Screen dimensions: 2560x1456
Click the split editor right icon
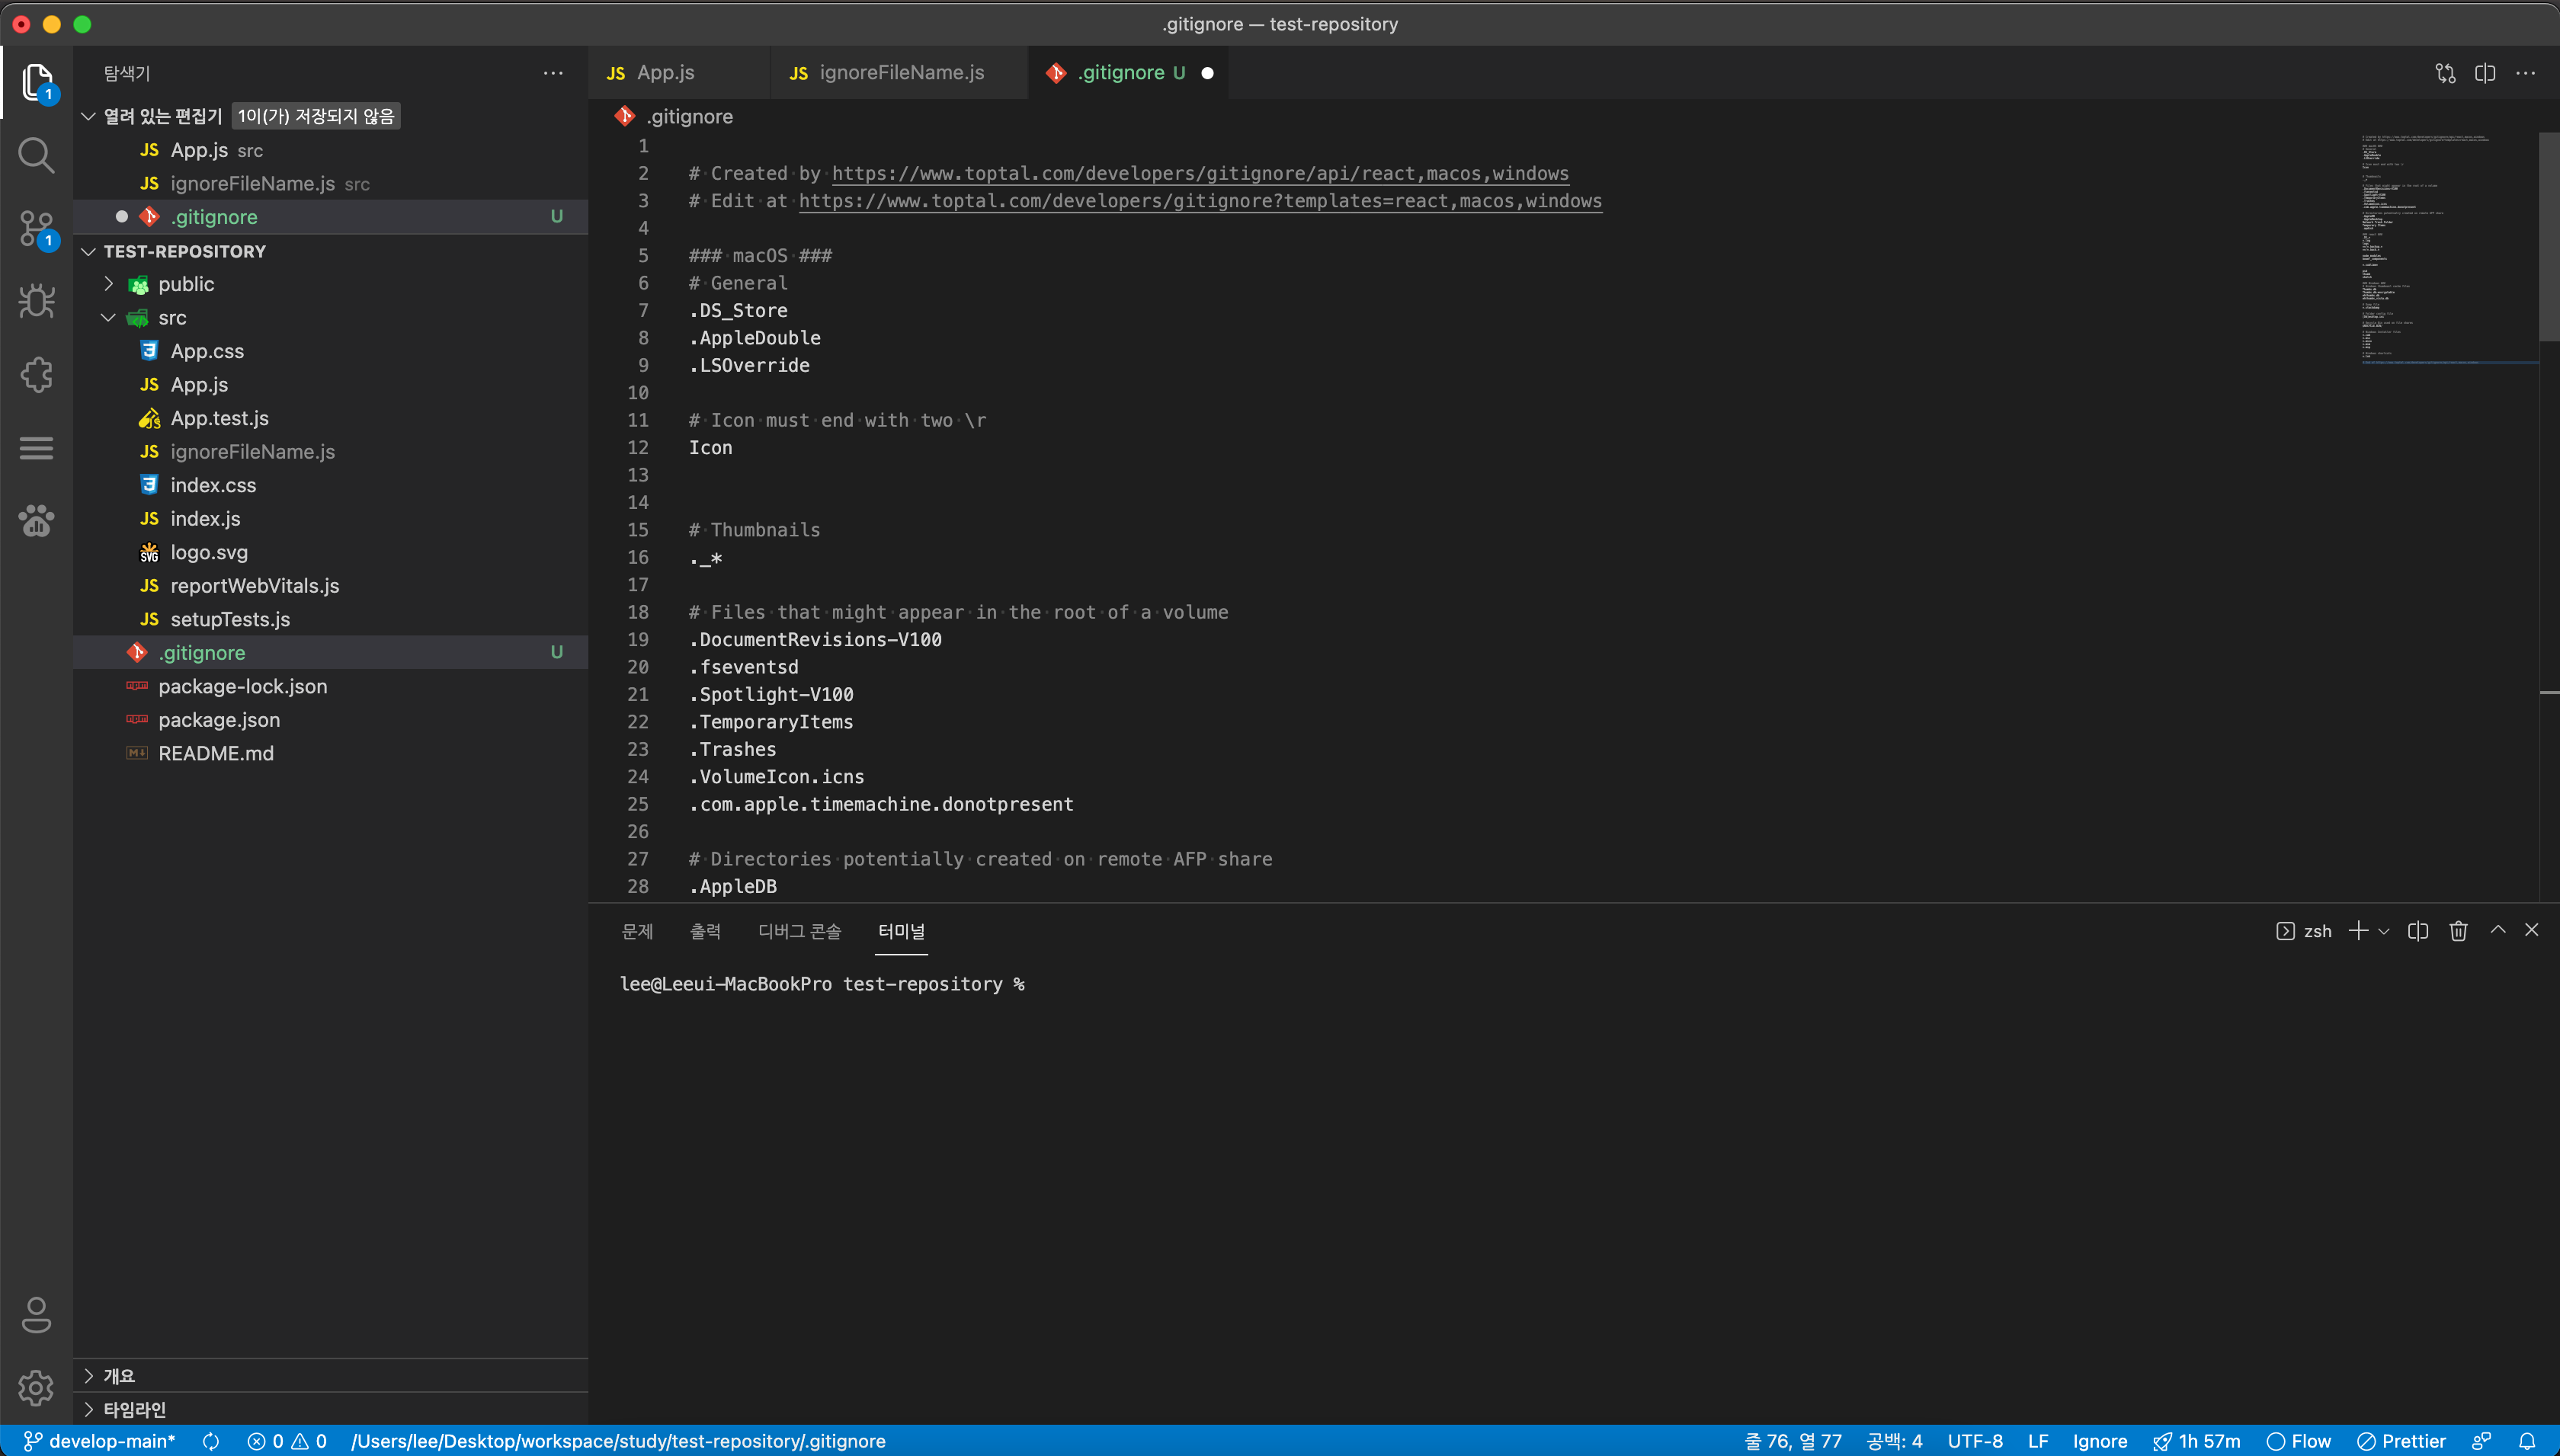2485,73
